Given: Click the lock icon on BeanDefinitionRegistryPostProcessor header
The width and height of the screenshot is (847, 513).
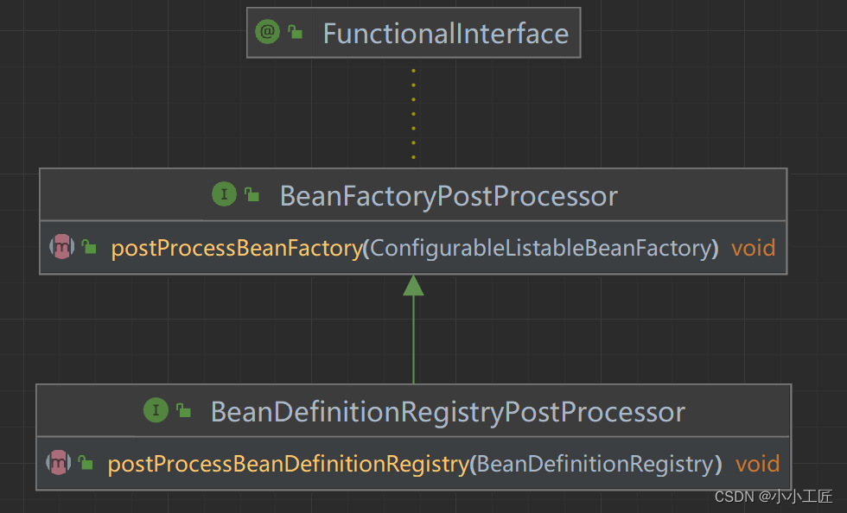Looking at the screenshot, I should 184,410.
